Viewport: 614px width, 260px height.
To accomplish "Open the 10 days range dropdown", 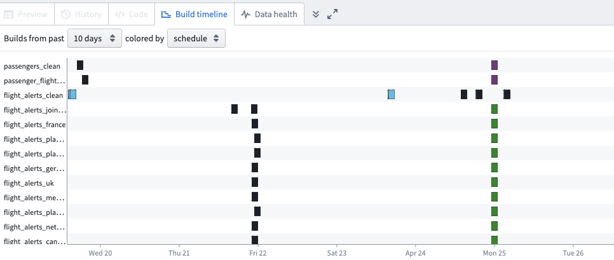I will click(94, 38).
